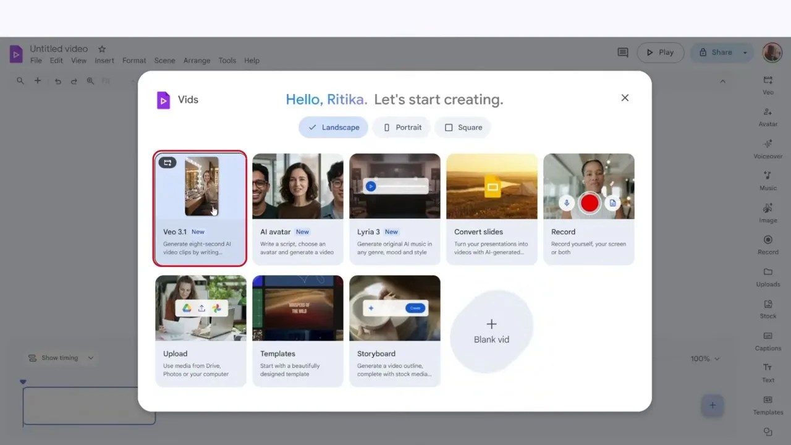Open the Help menu

pyautogui.click(x=252, y=61)
